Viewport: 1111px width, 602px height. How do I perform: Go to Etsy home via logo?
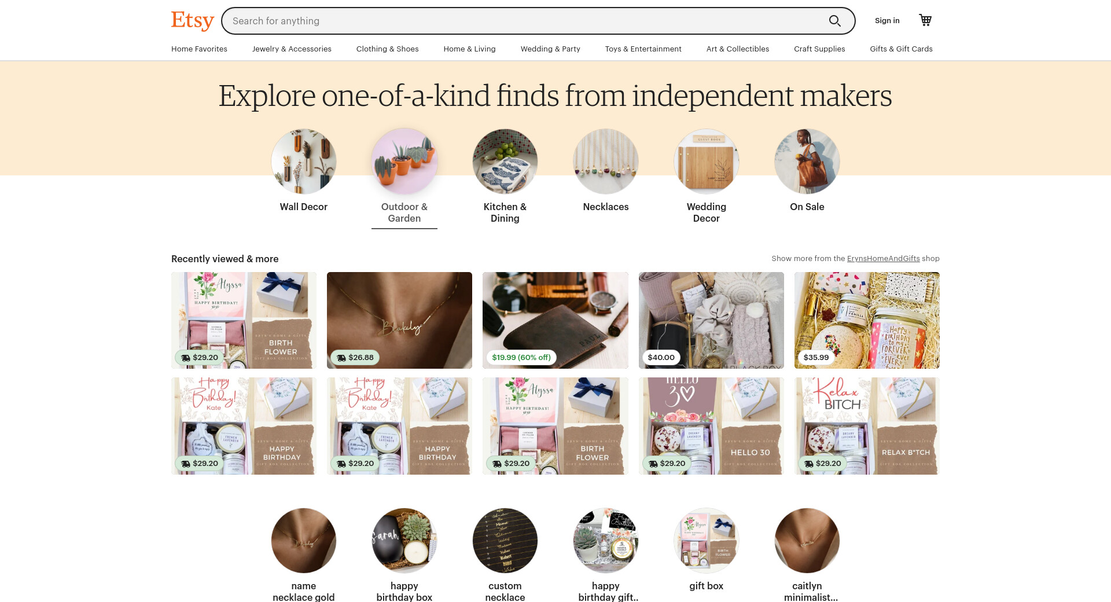193,21
